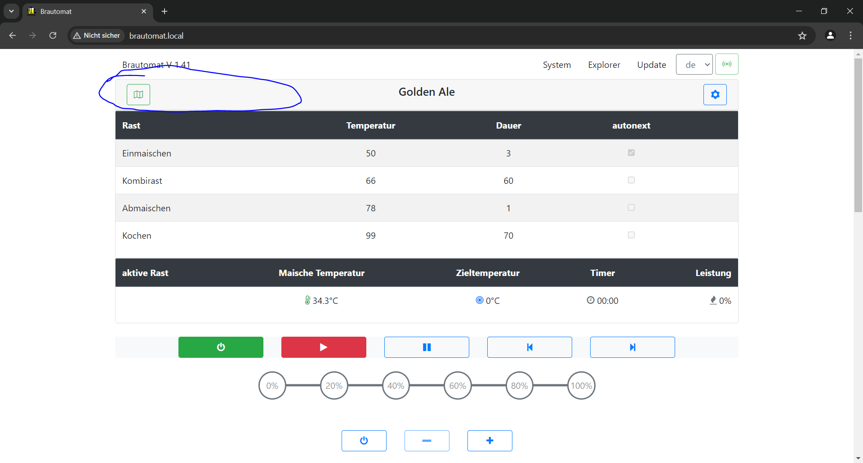Increase power with the plus button
863x463 pixels.
tap(489, 441)
